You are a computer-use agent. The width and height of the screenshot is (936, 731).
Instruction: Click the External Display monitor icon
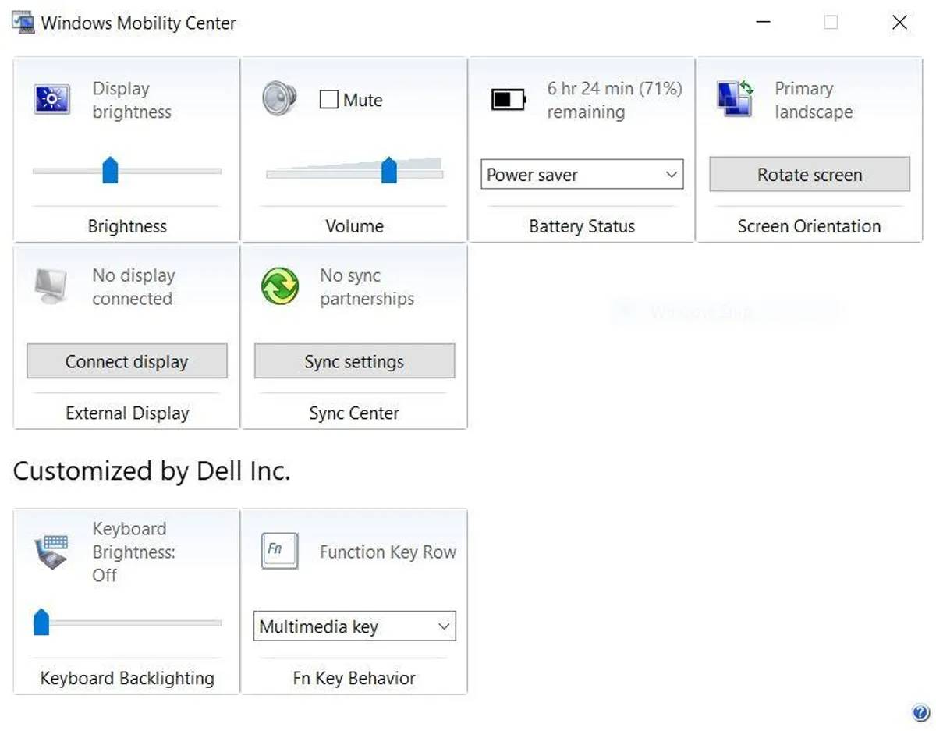(51, 286)
